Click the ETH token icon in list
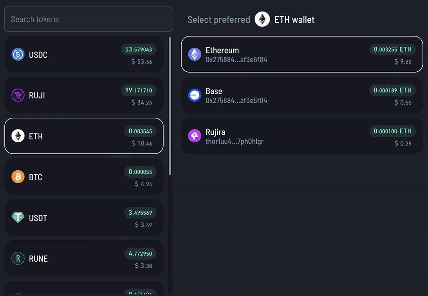The width and height of the screenshot is (428, 296). pyautogui.click(x=18, y=136)
